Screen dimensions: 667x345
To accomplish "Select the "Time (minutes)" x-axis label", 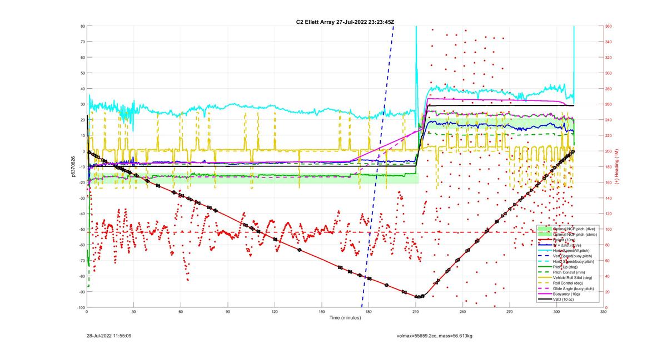I will pyautogui.click(x=345, y=318).
